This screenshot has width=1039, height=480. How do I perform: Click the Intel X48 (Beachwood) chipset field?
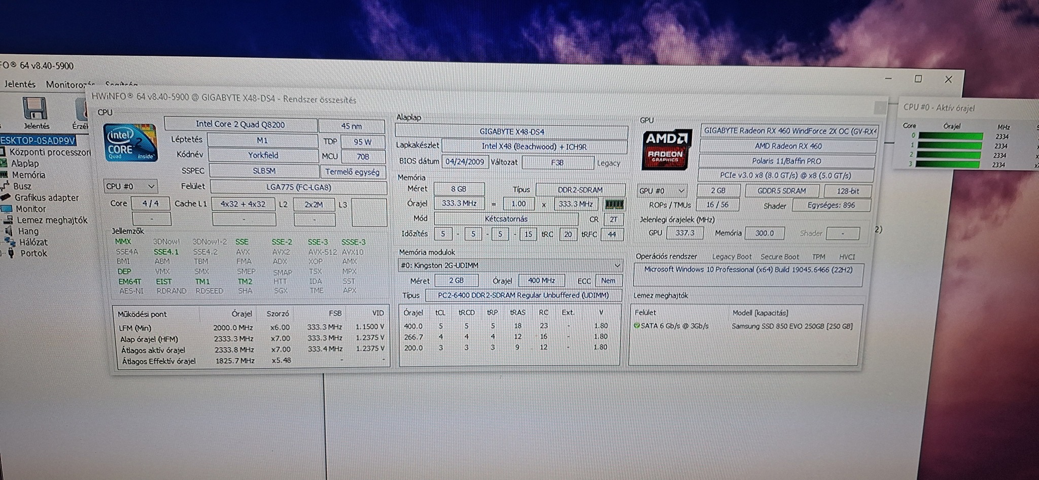tap(534, 147)
